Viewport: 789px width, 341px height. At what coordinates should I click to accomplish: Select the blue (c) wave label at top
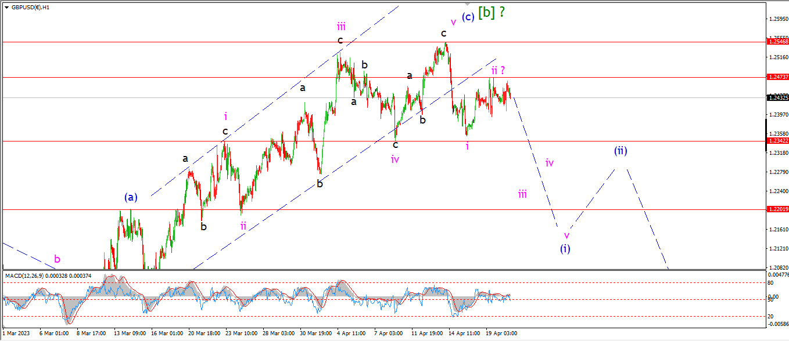click(x=468, y=17)
